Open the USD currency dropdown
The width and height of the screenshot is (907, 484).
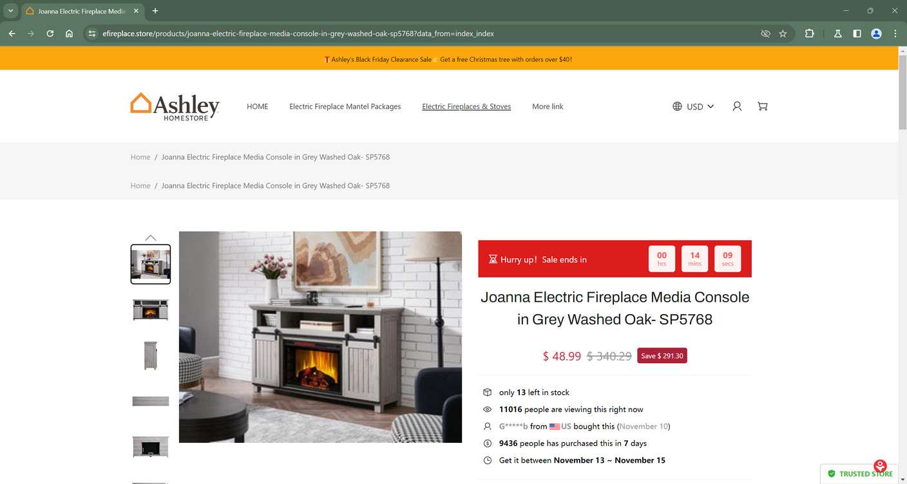click(699, 106)
